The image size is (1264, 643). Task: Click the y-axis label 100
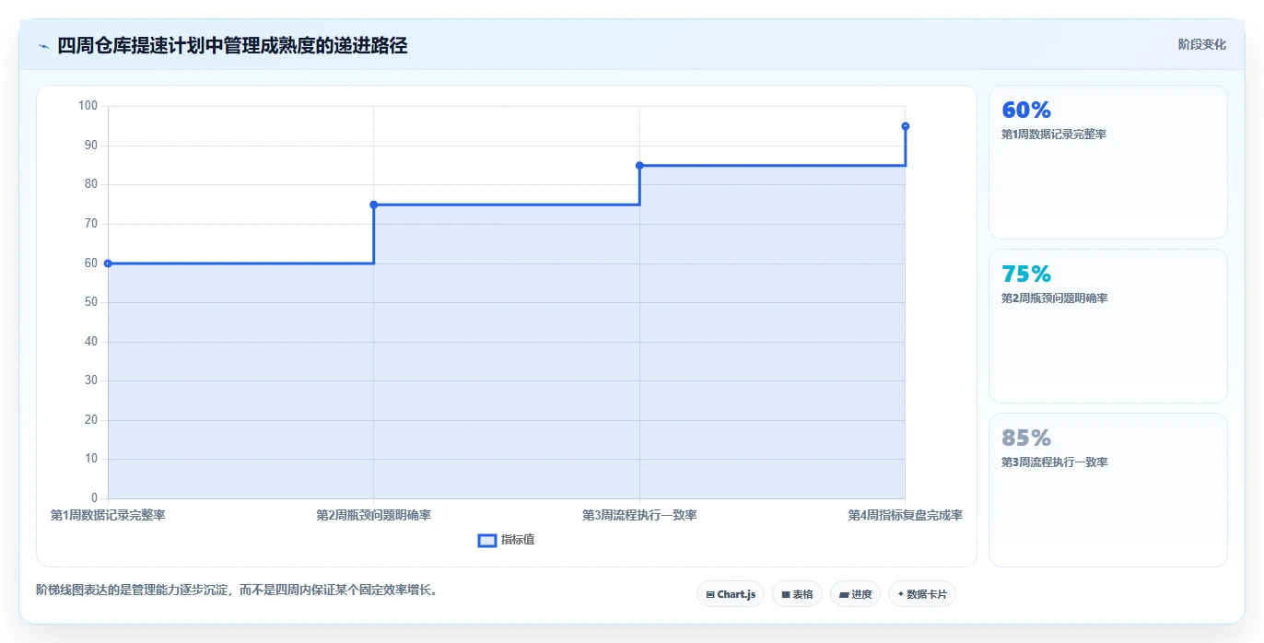coord(88,106)
